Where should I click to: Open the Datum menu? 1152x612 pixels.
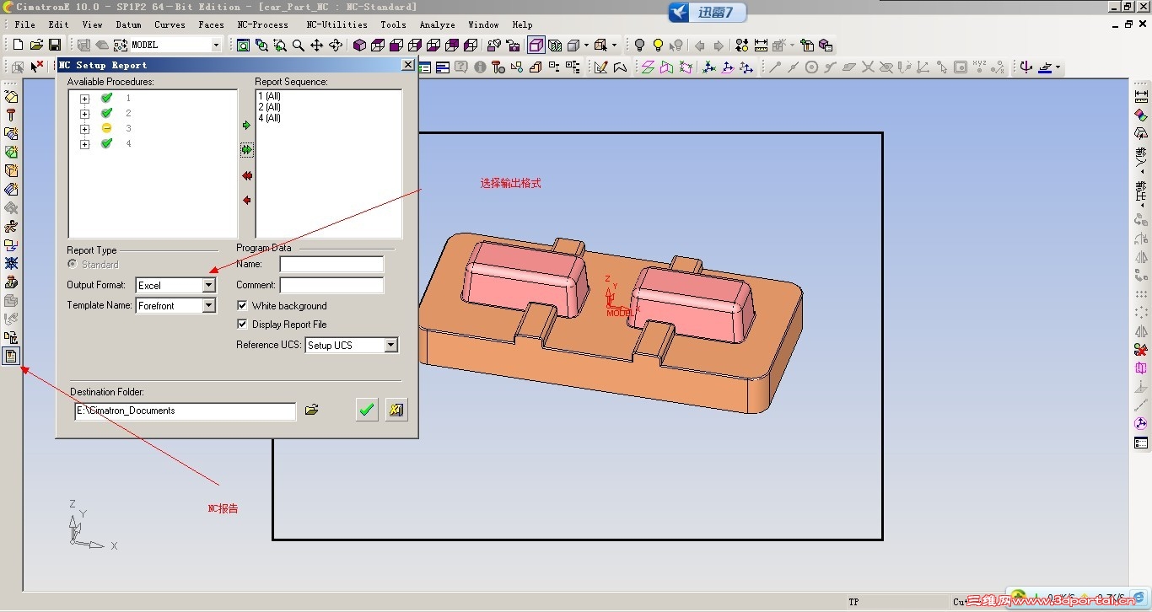[128, 24]
